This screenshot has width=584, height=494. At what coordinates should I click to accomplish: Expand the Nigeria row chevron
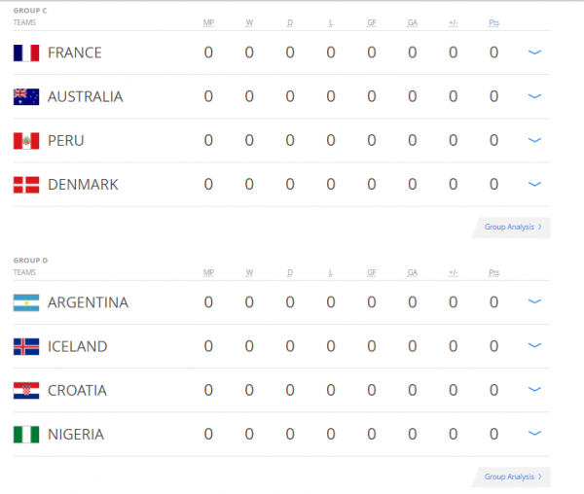533,435
